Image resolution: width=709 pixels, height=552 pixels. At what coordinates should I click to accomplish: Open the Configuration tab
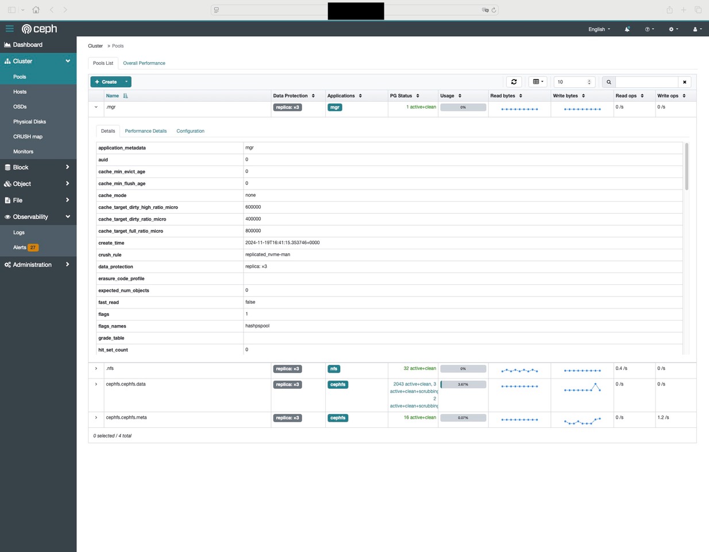190,131
